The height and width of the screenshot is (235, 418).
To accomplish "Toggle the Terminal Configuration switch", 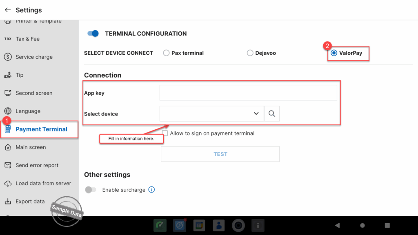I will pos(93,33).
